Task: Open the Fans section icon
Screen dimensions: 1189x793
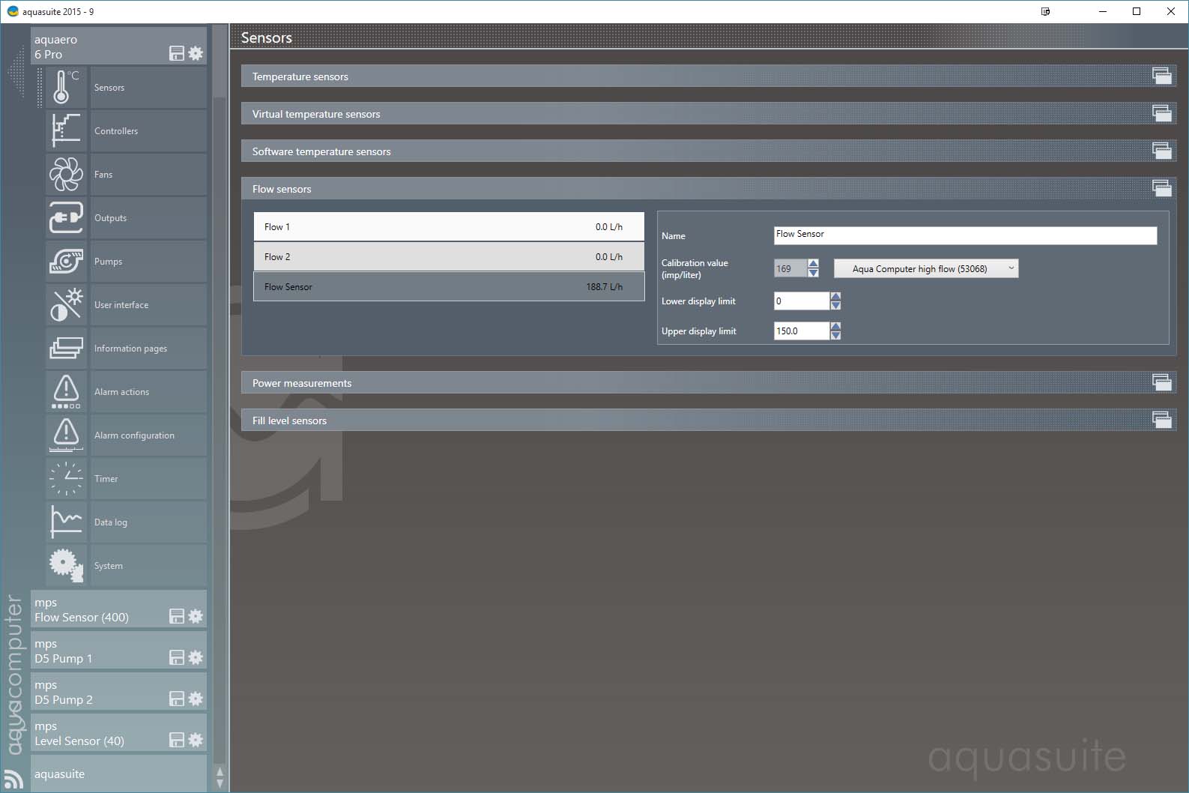Action: pos(66,175)
